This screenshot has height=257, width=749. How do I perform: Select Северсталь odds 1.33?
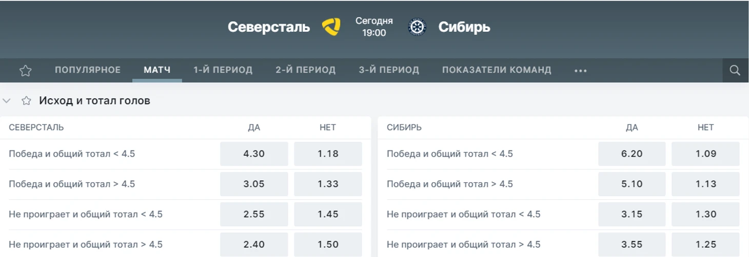click(x=328, y=184)
